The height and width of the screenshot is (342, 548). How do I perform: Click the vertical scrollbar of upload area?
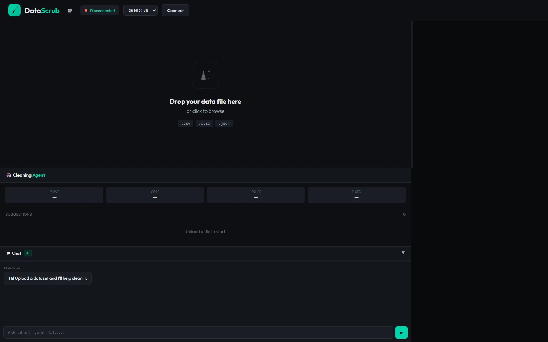(412, 94)
